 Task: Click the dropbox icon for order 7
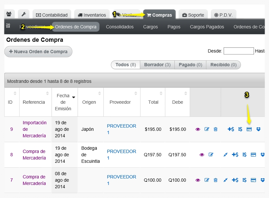pyautogui.click(x=262, y=180)
